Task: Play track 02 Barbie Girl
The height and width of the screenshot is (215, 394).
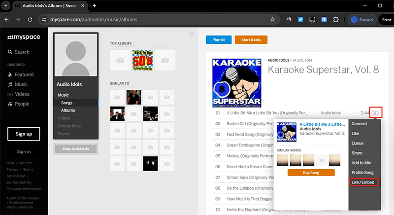Action: click(250, 124)
